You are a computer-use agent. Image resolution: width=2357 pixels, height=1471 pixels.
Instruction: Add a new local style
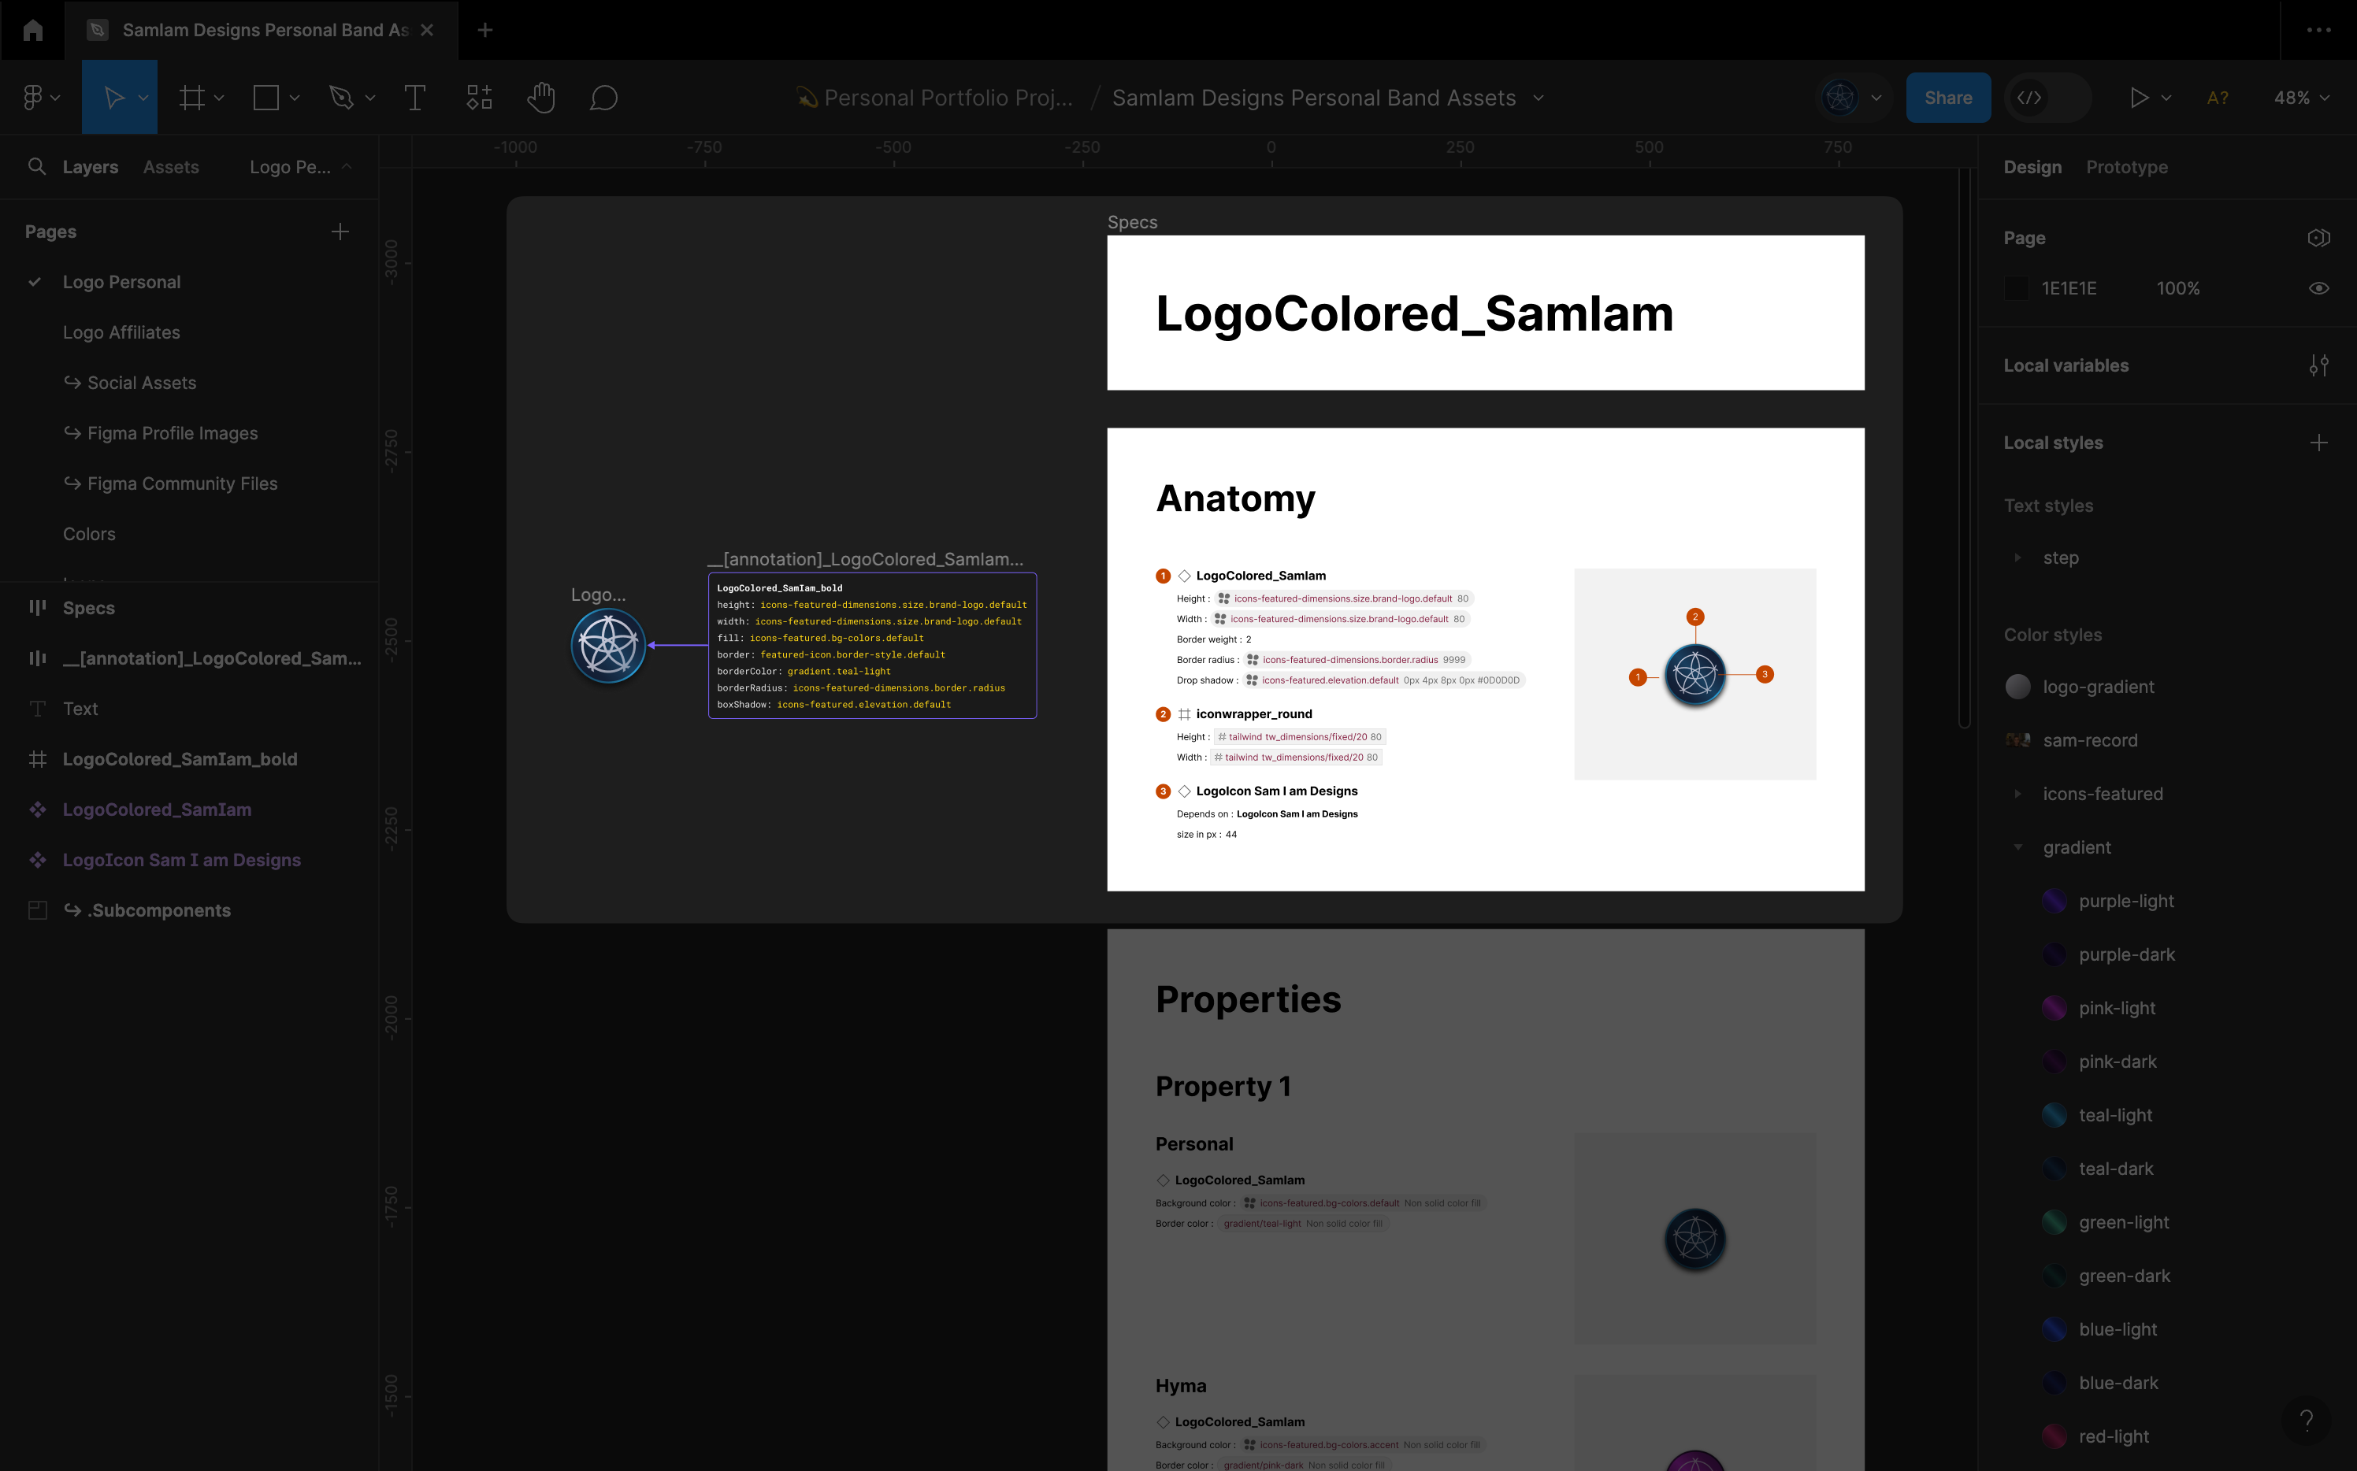tap(2318, 443)
